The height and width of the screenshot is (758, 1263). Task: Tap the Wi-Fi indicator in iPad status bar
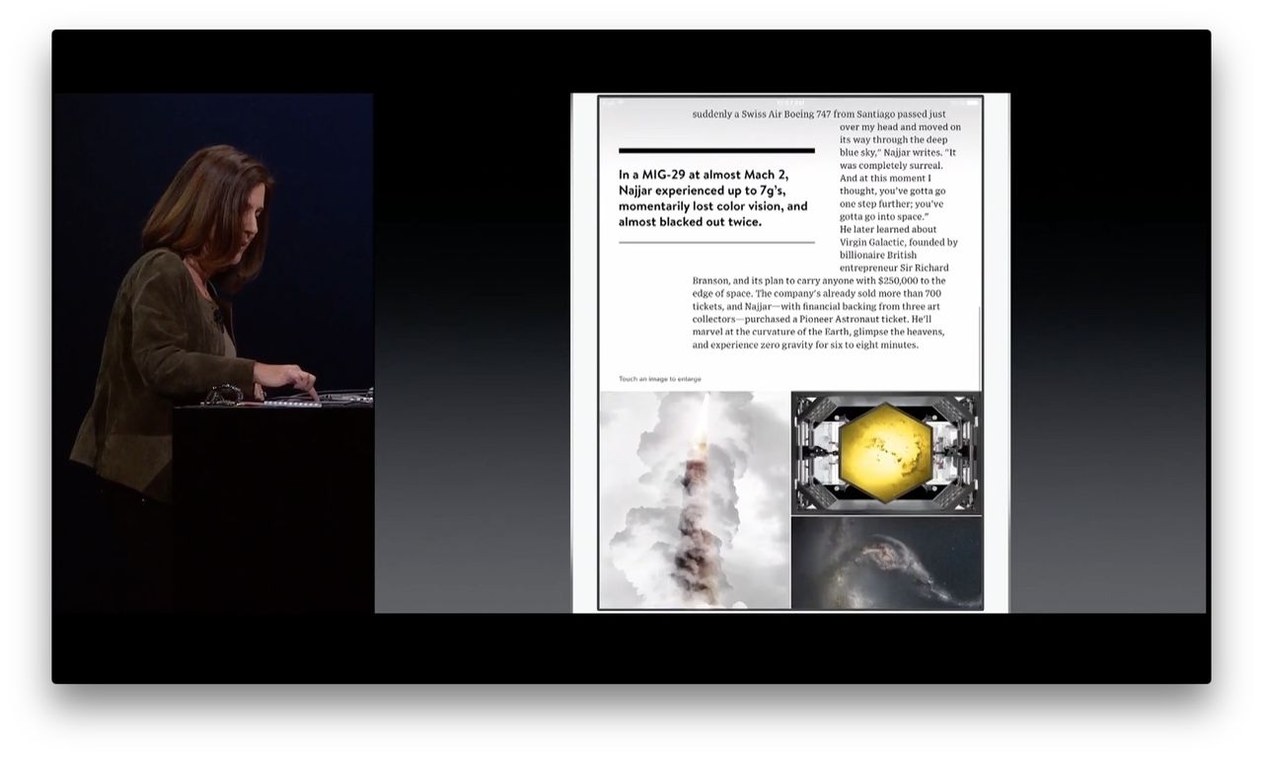[x=620, y=103]
